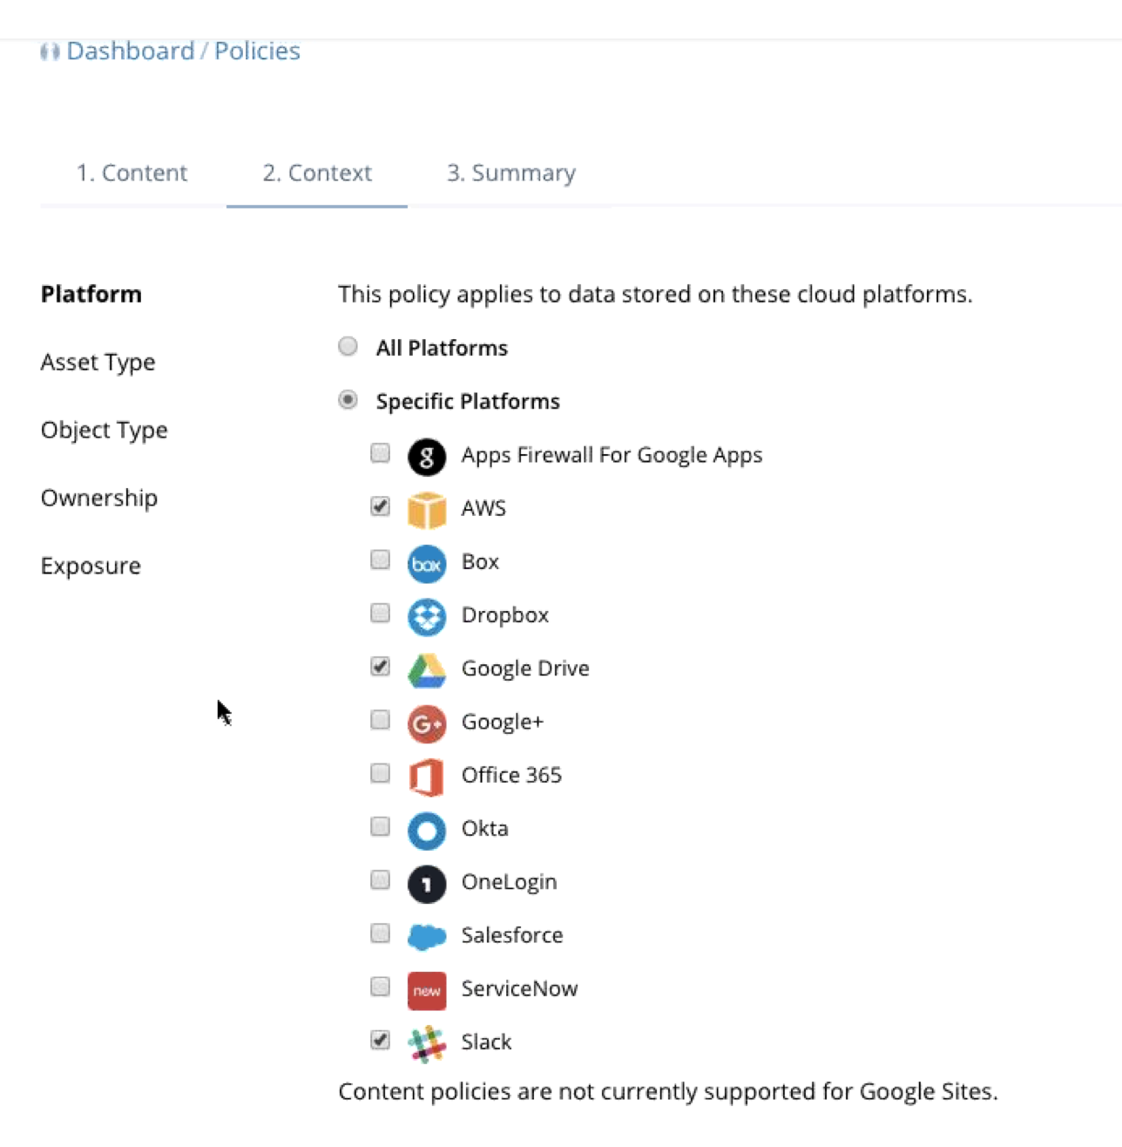Viewport: 1122px width, 1147px height.
Task: Click the AWS orange box icon
Action: coord(427,510)
